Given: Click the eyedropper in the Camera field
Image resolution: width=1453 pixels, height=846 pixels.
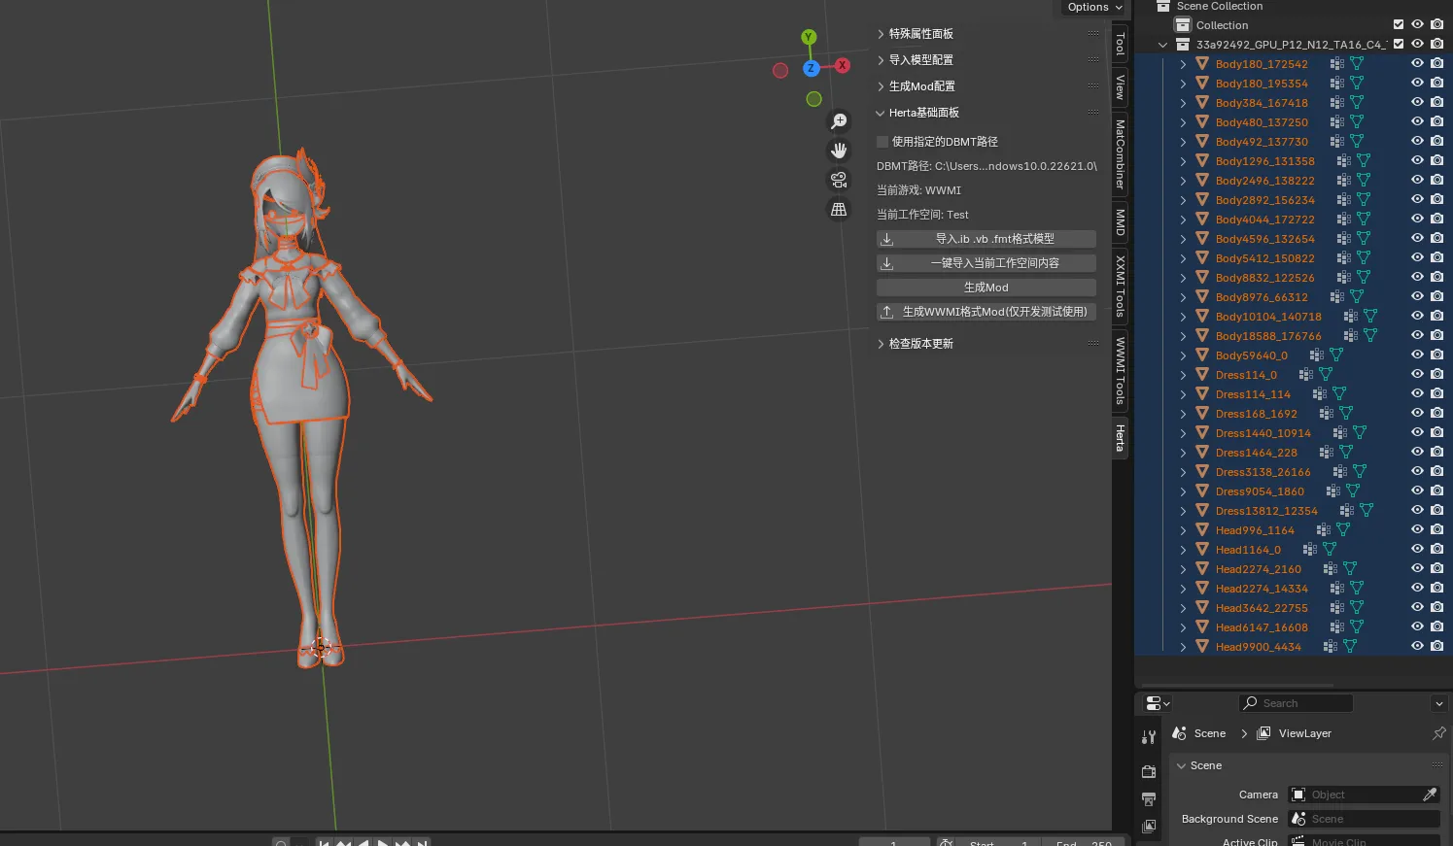Looking at the screenshot, I should click(x=1430, y=795).
